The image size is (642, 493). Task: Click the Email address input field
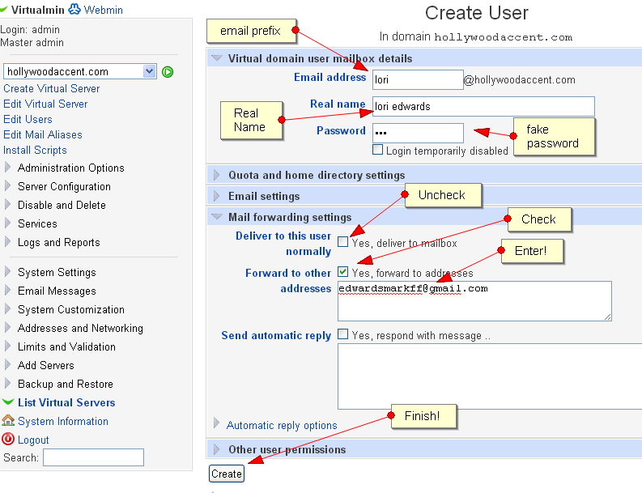[x=418, y=79]
